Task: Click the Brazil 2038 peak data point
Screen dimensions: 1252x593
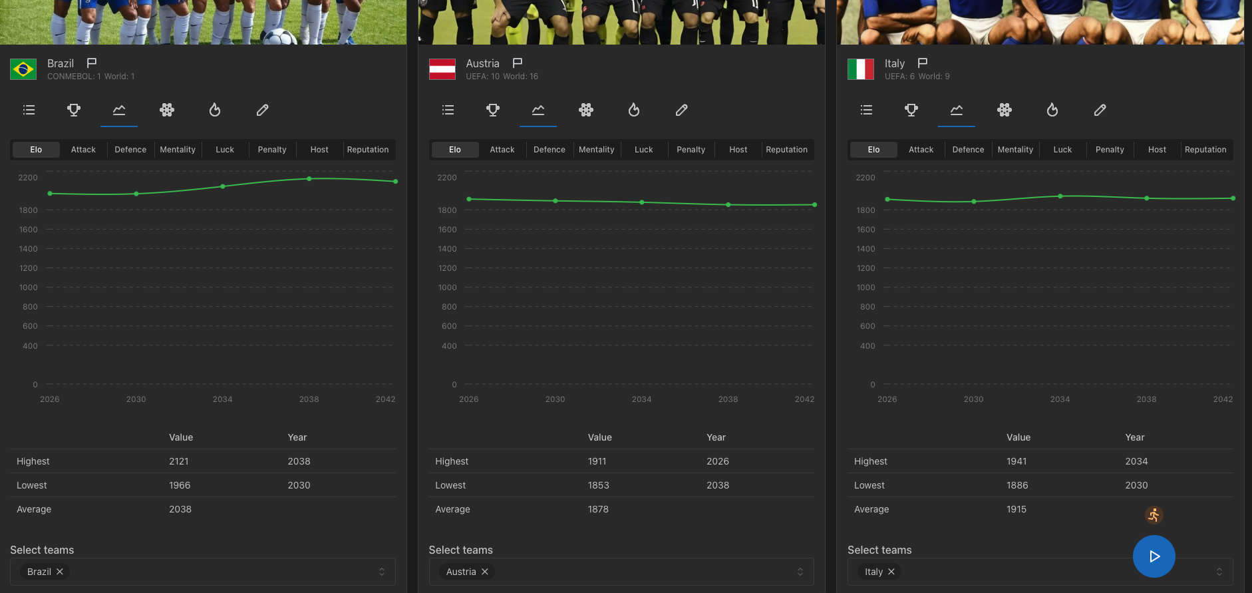Action: pyautogui.click(x=309, y=178)
